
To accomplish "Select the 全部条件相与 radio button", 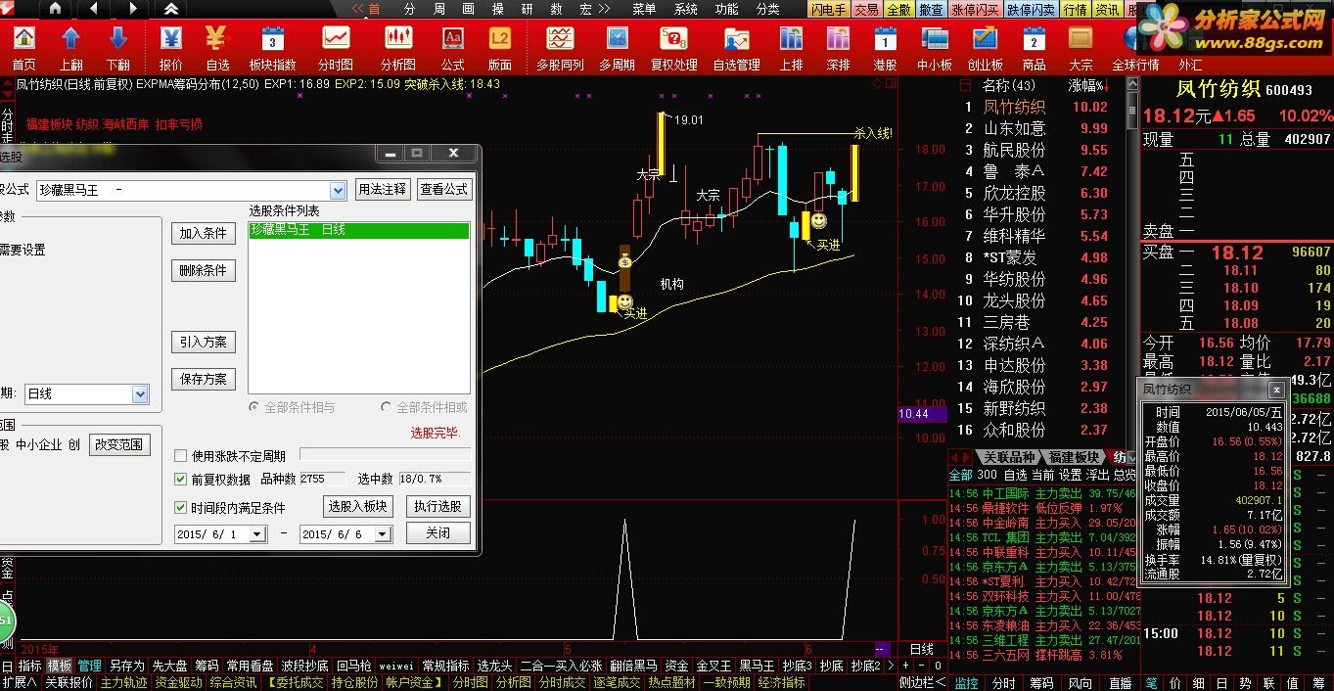I will pyautogui.click(x=254, y=407).
